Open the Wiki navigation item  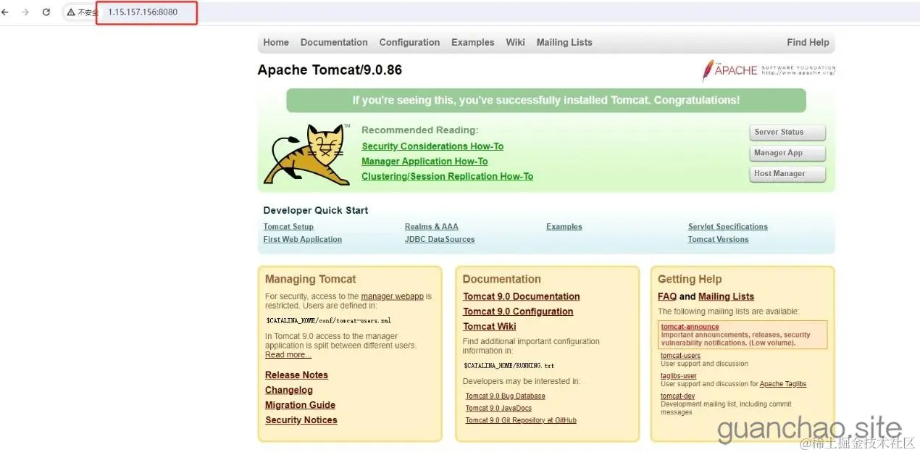coord(515,43)
